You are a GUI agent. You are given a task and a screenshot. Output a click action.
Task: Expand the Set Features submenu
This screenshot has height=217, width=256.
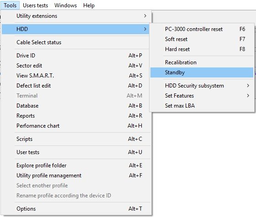202,96
